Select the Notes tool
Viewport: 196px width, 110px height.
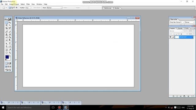click(x=6, y=50)
